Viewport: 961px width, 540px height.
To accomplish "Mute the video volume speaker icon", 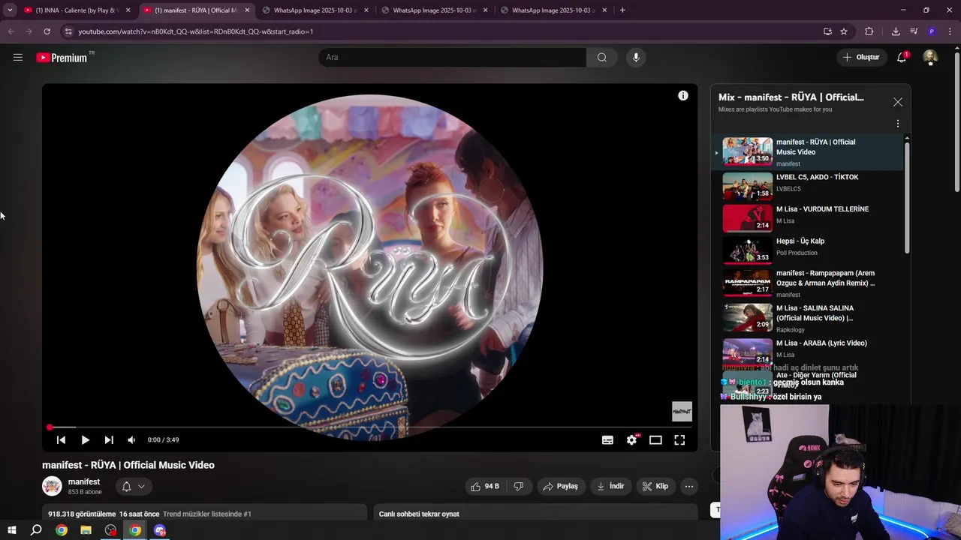I will coord(131,440).
